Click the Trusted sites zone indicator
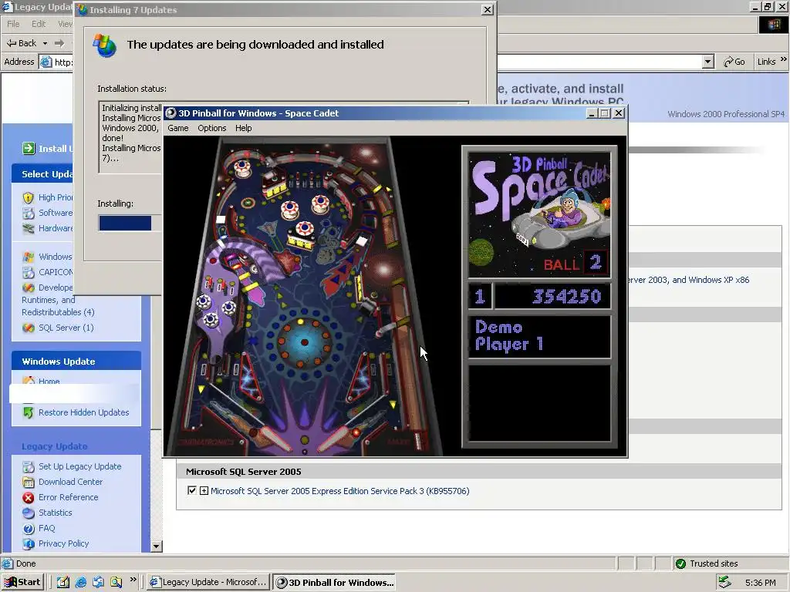 tap(707, 563)
